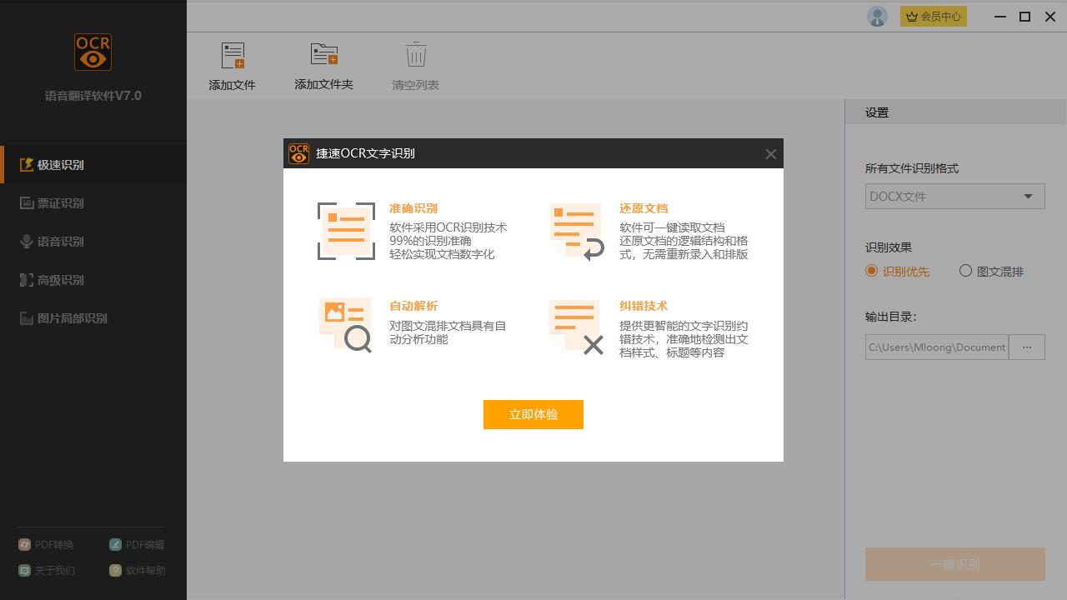Select the 图文混排 radio option
The image size is (1067, 600).
coord(965,271)
